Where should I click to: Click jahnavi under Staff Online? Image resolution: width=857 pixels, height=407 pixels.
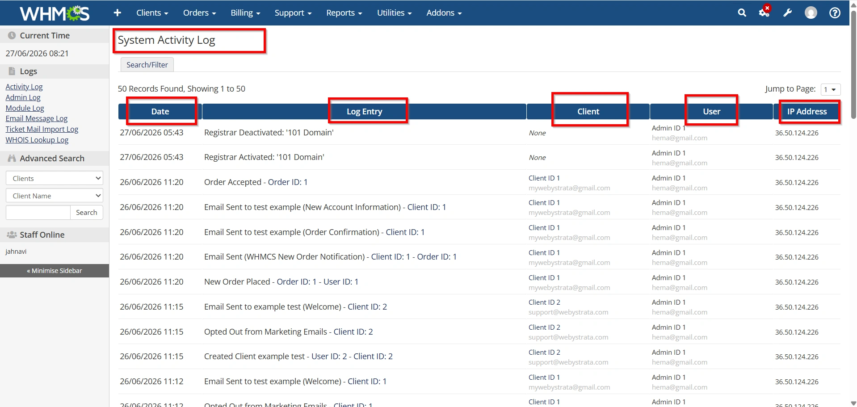[16, 252]
